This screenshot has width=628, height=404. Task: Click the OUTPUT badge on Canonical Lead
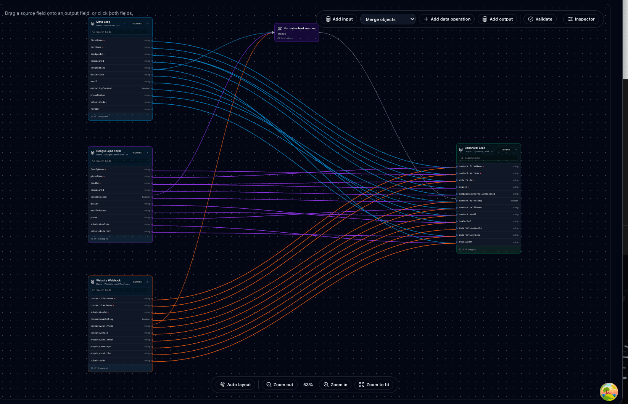point(506,150)
